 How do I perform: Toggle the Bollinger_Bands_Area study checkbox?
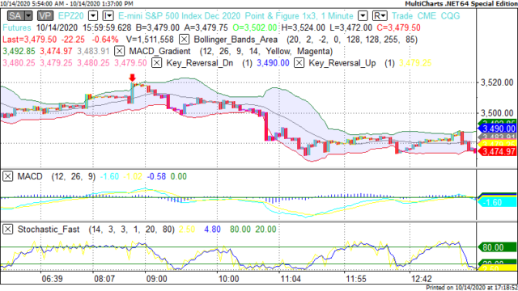(x=184, y=40)
